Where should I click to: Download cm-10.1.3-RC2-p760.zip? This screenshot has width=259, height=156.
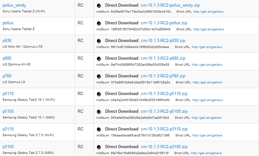pos(163,76)
